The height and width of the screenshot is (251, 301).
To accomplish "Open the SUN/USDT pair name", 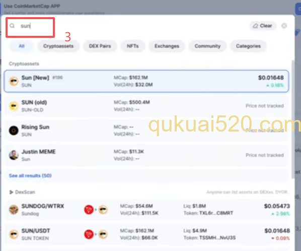I will coord(36,231).
